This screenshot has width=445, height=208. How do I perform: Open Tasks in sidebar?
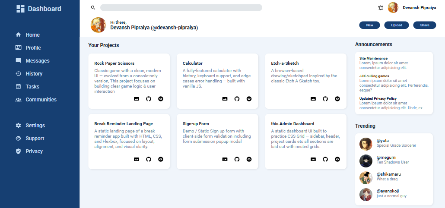[32, 87]
